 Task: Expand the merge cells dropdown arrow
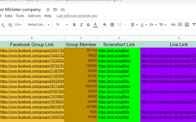click(125, 25)
